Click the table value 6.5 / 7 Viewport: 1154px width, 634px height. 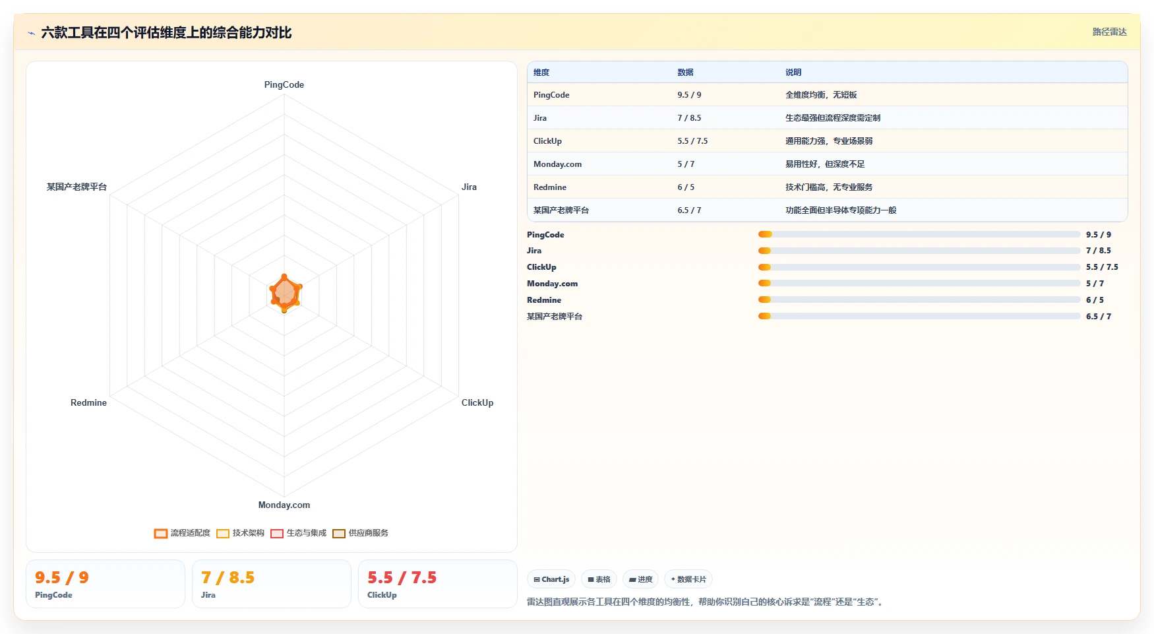[689, 210]
